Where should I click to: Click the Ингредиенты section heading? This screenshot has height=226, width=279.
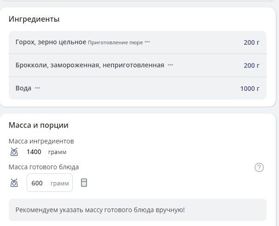[x=34, y=19]
